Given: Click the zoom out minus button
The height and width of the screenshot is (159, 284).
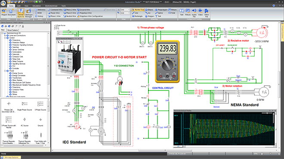Looking at the screenshot, I should (x=262, y=153).
